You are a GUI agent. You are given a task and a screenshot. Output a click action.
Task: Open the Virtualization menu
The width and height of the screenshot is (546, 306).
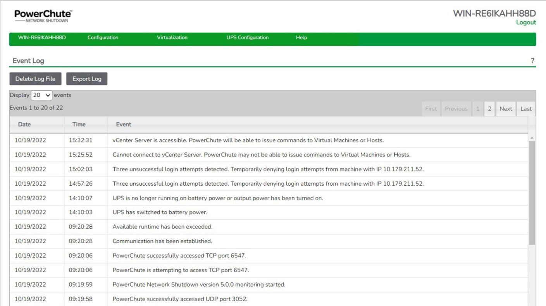(x=172, y=38)
